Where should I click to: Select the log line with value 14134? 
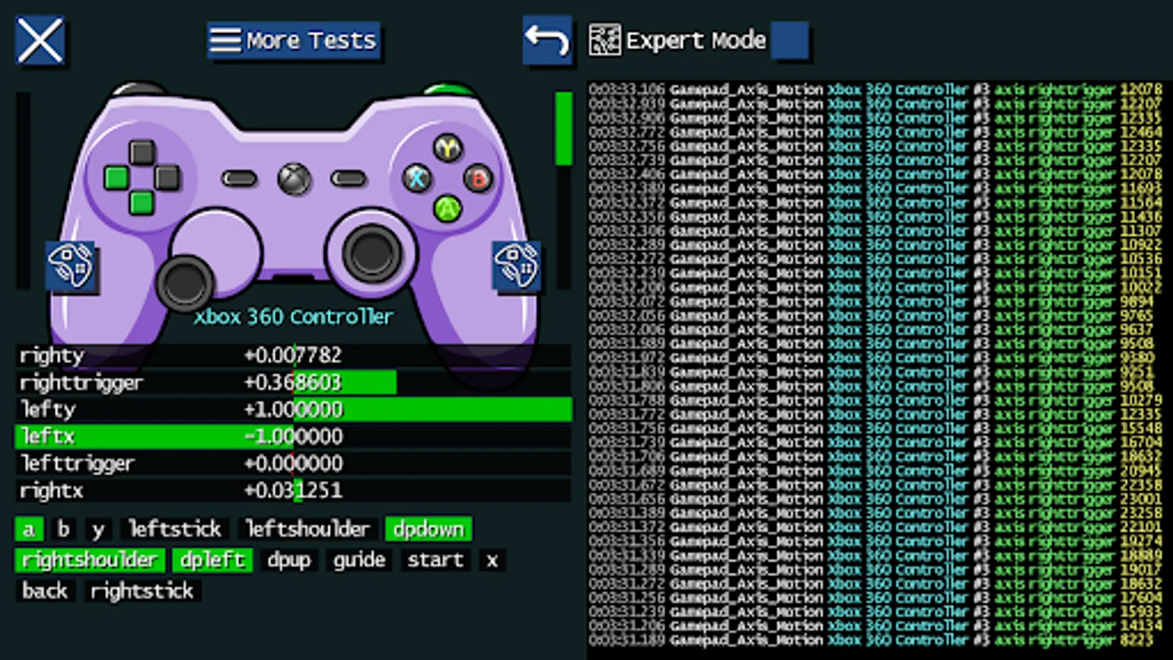(x=875, y=626)
